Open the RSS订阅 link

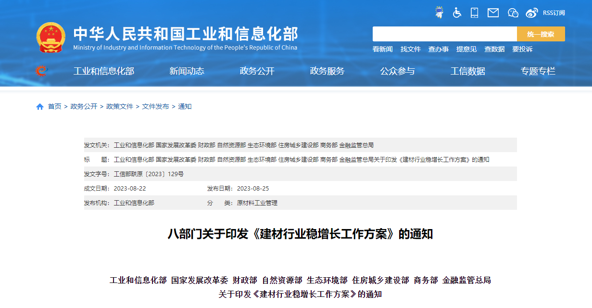coord(554,13)
